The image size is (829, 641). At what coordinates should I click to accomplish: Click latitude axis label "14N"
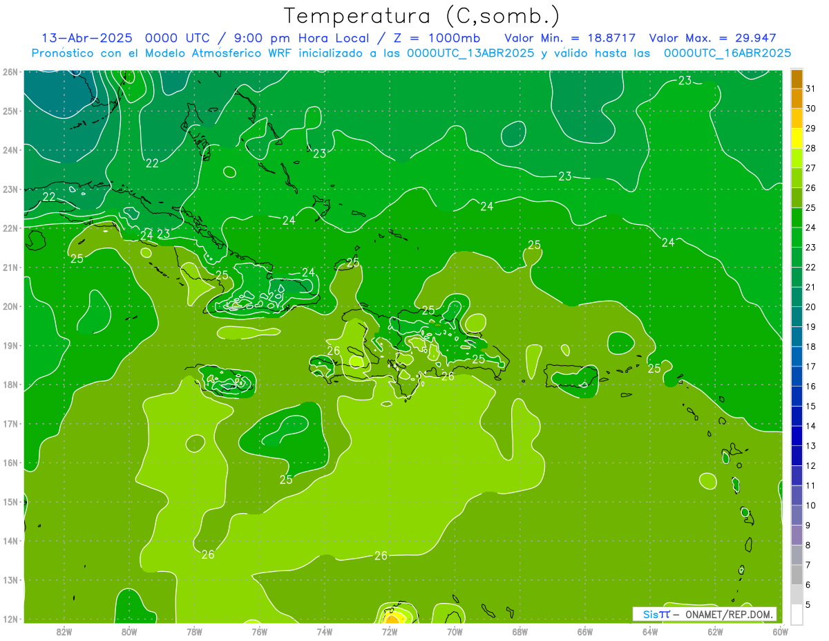[x=10, y=541]
